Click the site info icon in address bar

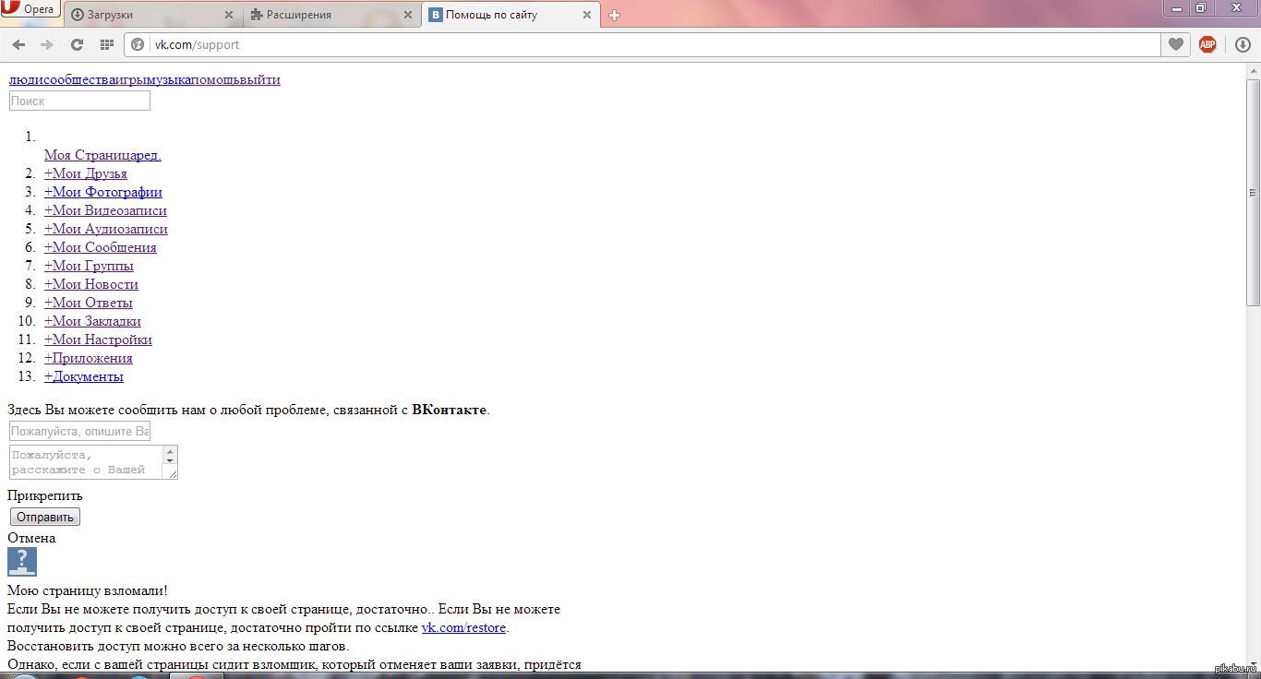138,44
